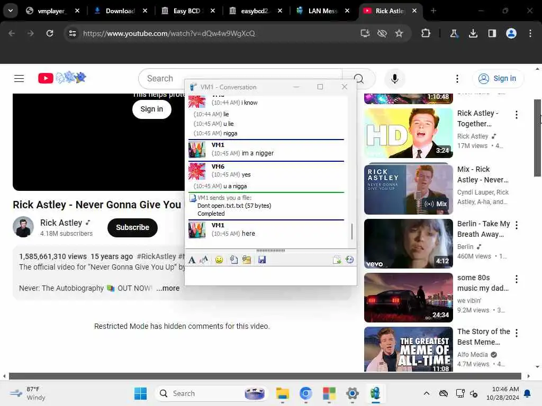Start voice search with microphone
542x406 pixels.
(x=395, y=79)
